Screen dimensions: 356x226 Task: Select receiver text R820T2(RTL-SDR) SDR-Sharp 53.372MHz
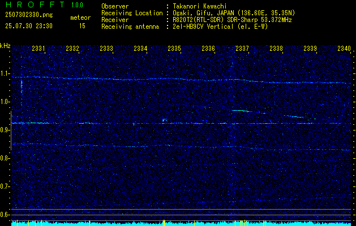[x=232, y=20]
